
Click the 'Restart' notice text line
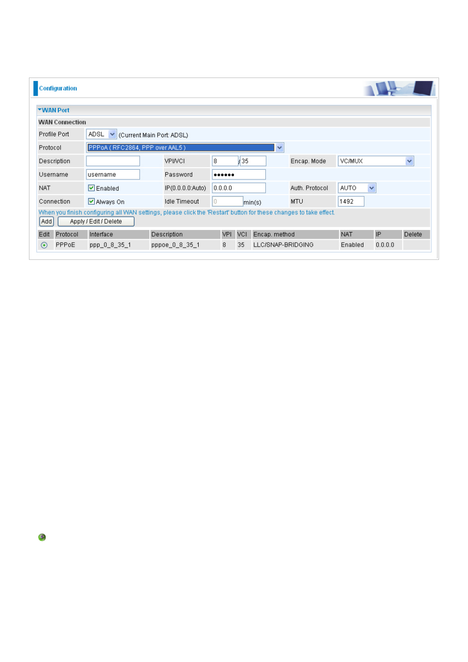tap(187, 213)
